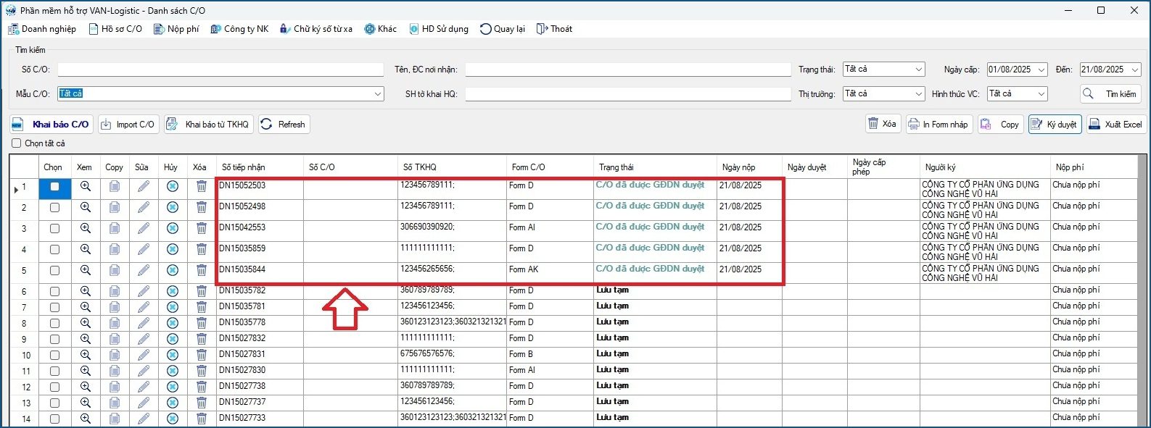Click trash icon in row DN15027831

(x=202, y=356)
